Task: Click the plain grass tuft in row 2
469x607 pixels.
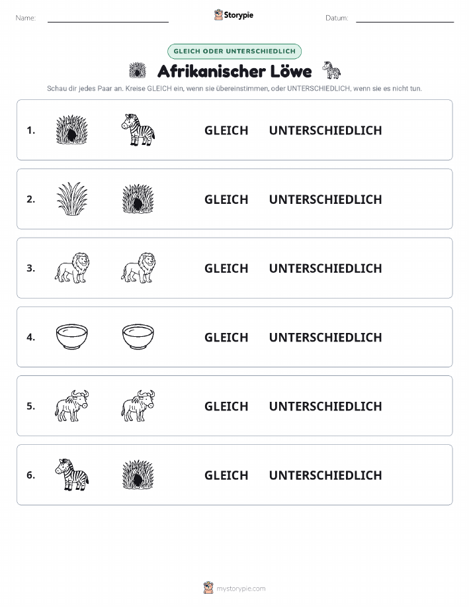Action: point(71,199)
